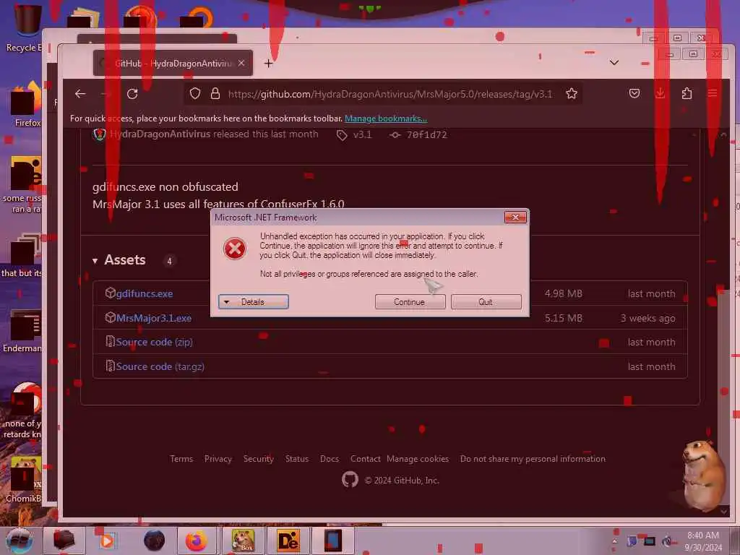Open the ChomikBox desktop icon

tap(25, 480)
